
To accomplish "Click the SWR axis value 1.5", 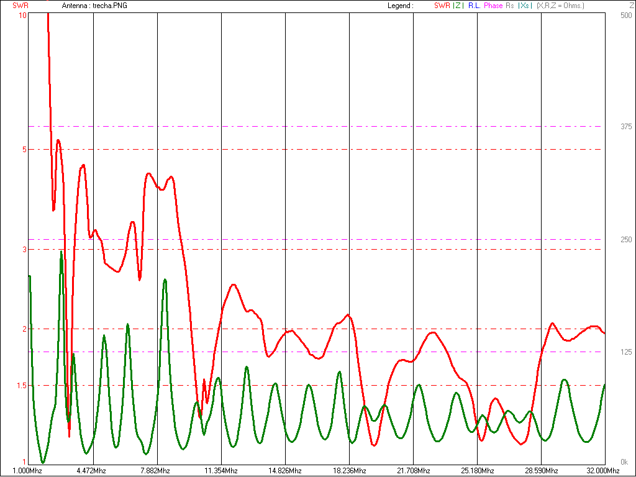I will (x=22, y=386).
